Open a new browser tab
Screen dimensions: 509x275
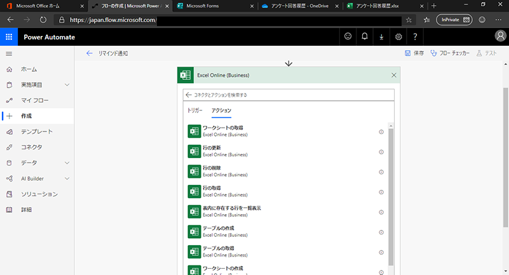point(433,6)
